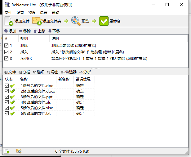
Task: Select file name 4修改后的文件.xls
Action: click(36, 102)
